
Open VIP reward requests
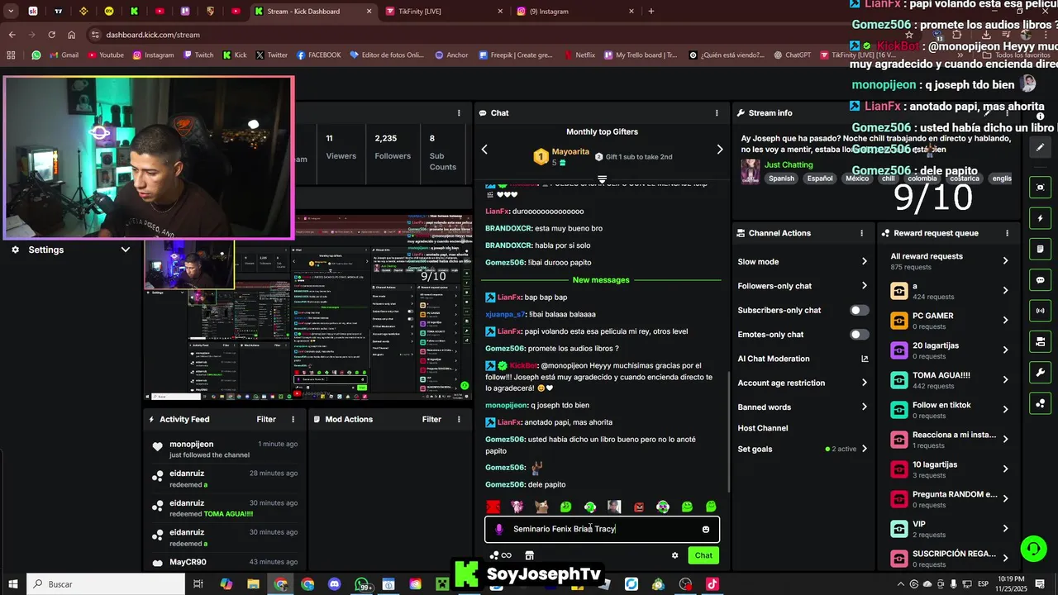click(x=950, y=529)
